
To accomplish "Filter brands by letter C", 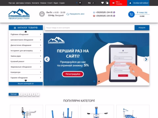I will (x=21, y=94).
